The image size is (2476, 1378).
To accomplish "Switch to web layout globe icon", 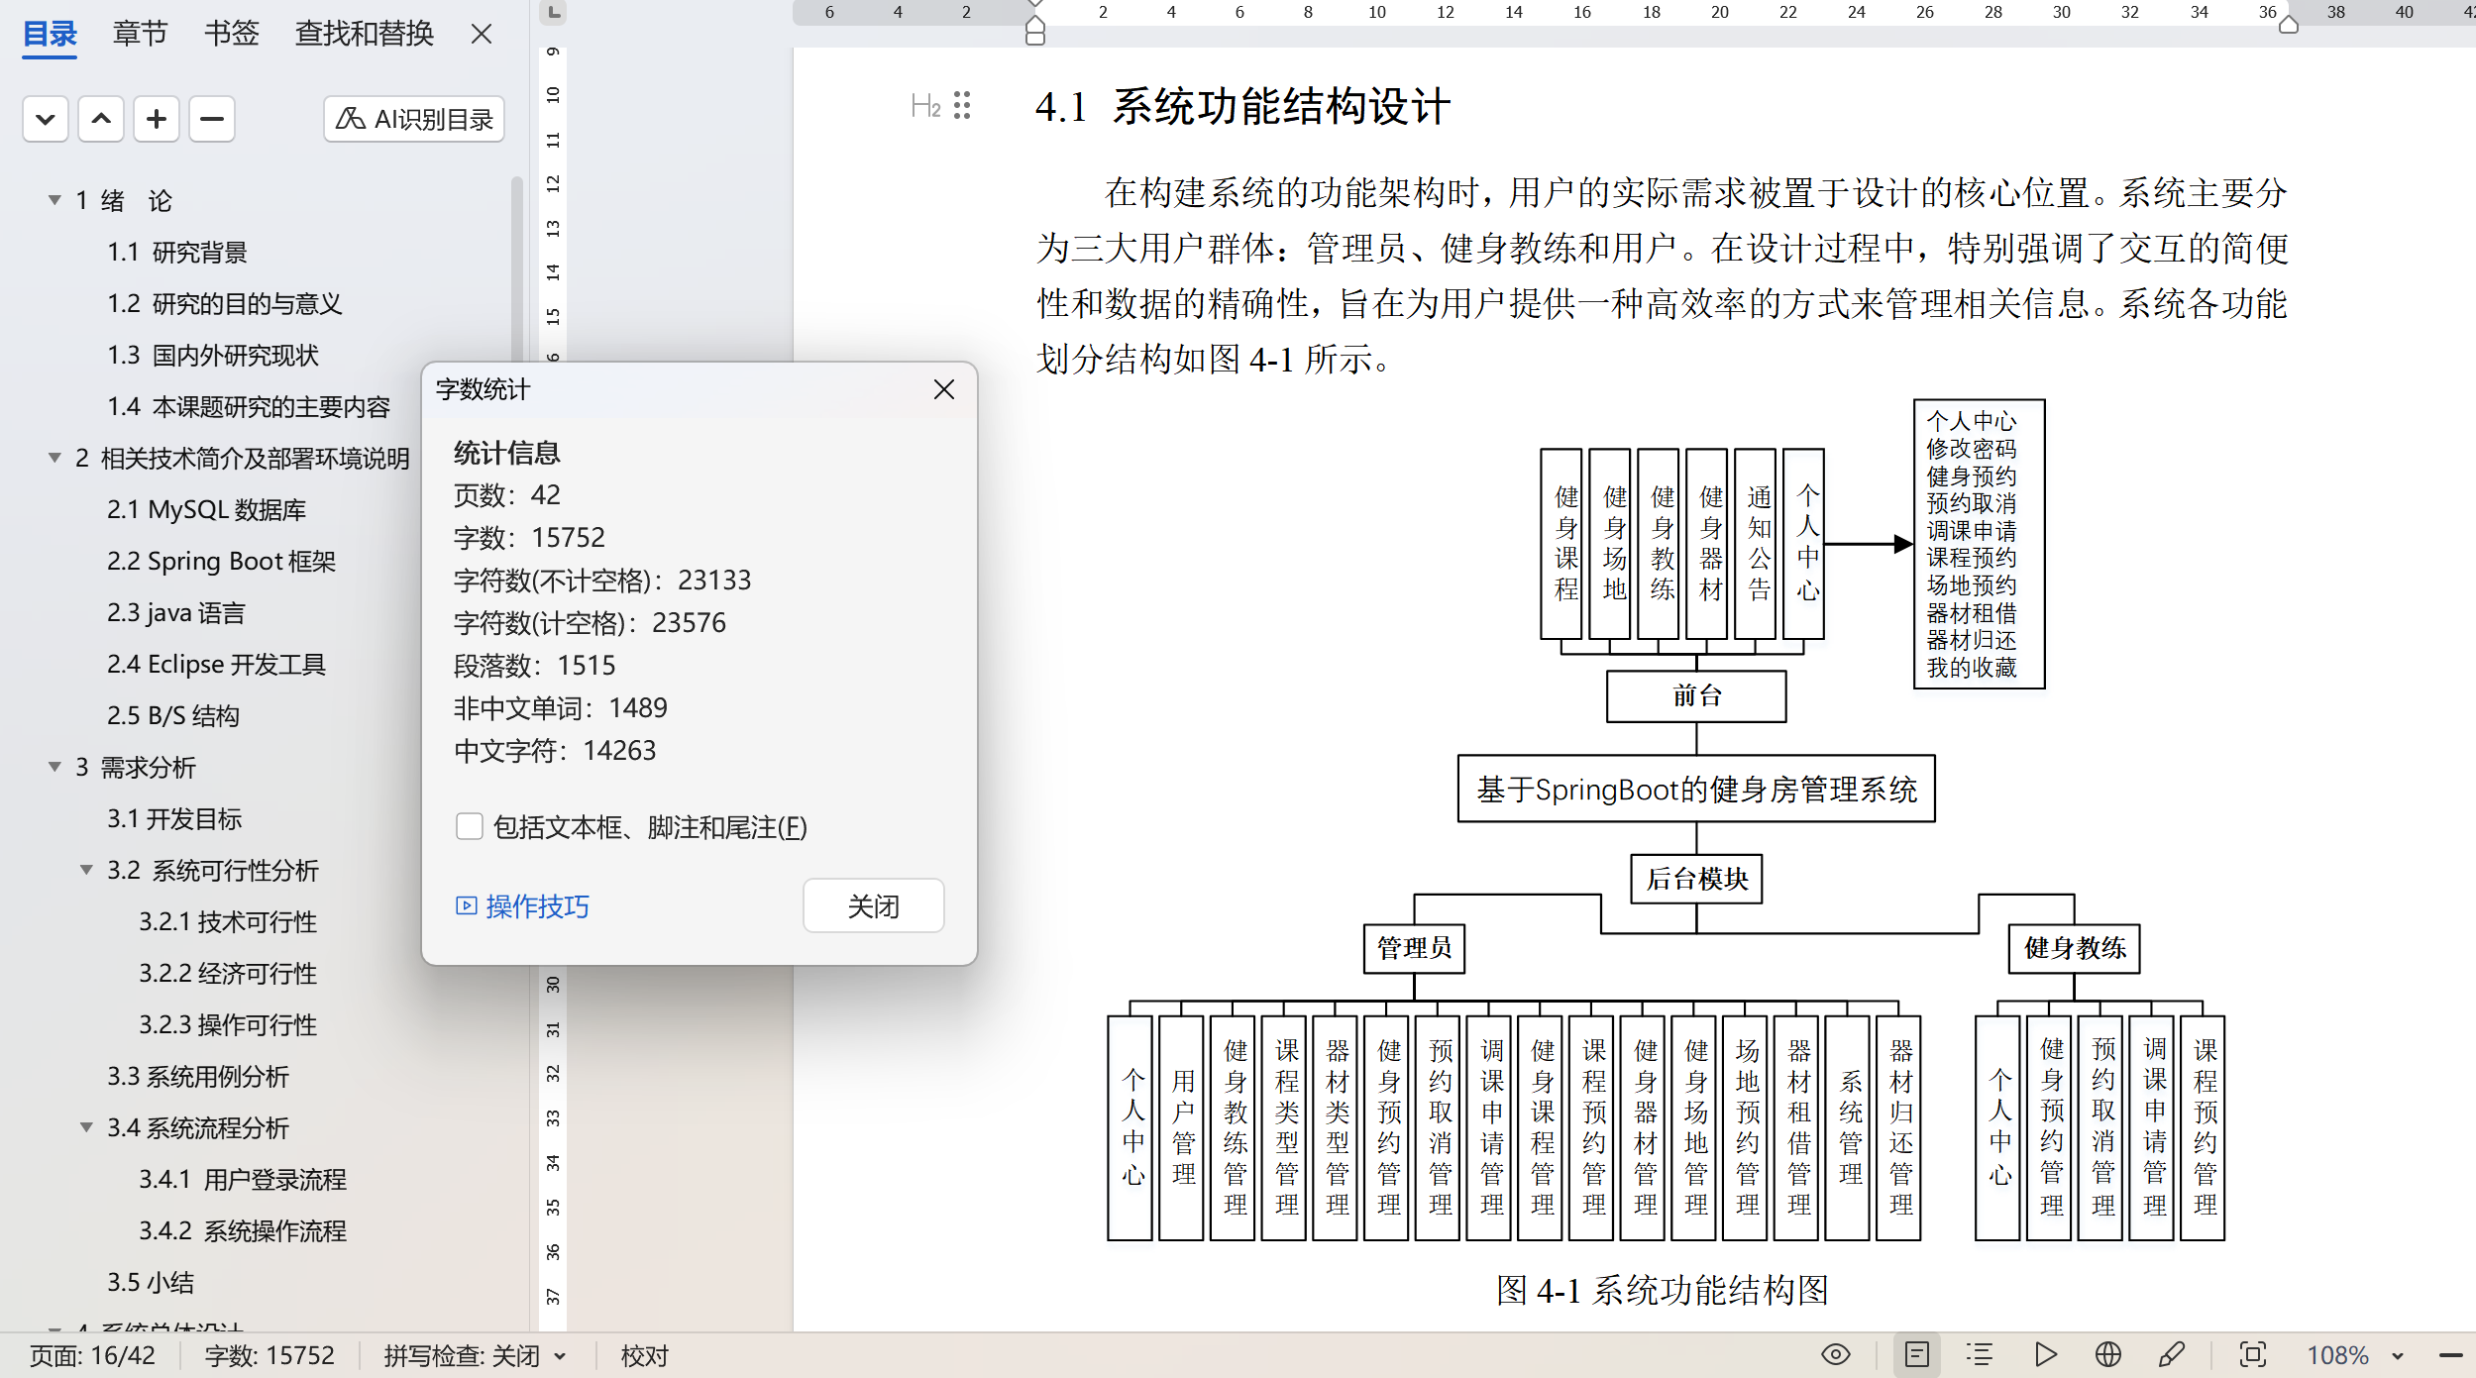I will (2108, 1354).
